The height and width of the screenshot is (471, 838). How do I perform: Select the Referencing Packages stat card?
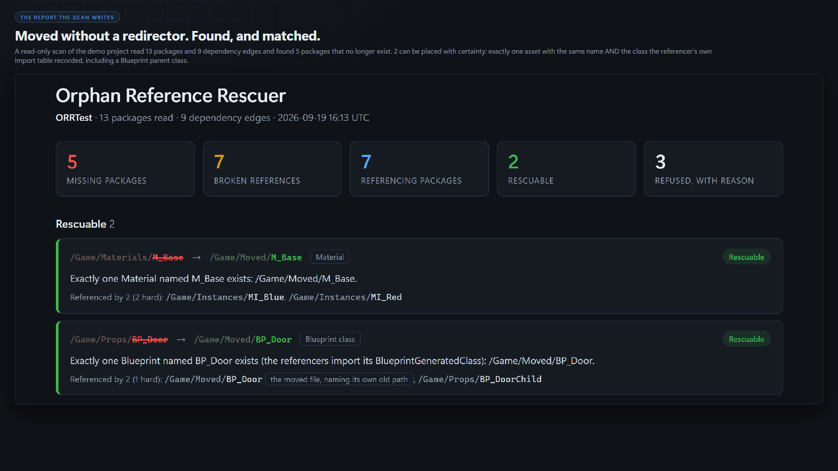[419, 169]
